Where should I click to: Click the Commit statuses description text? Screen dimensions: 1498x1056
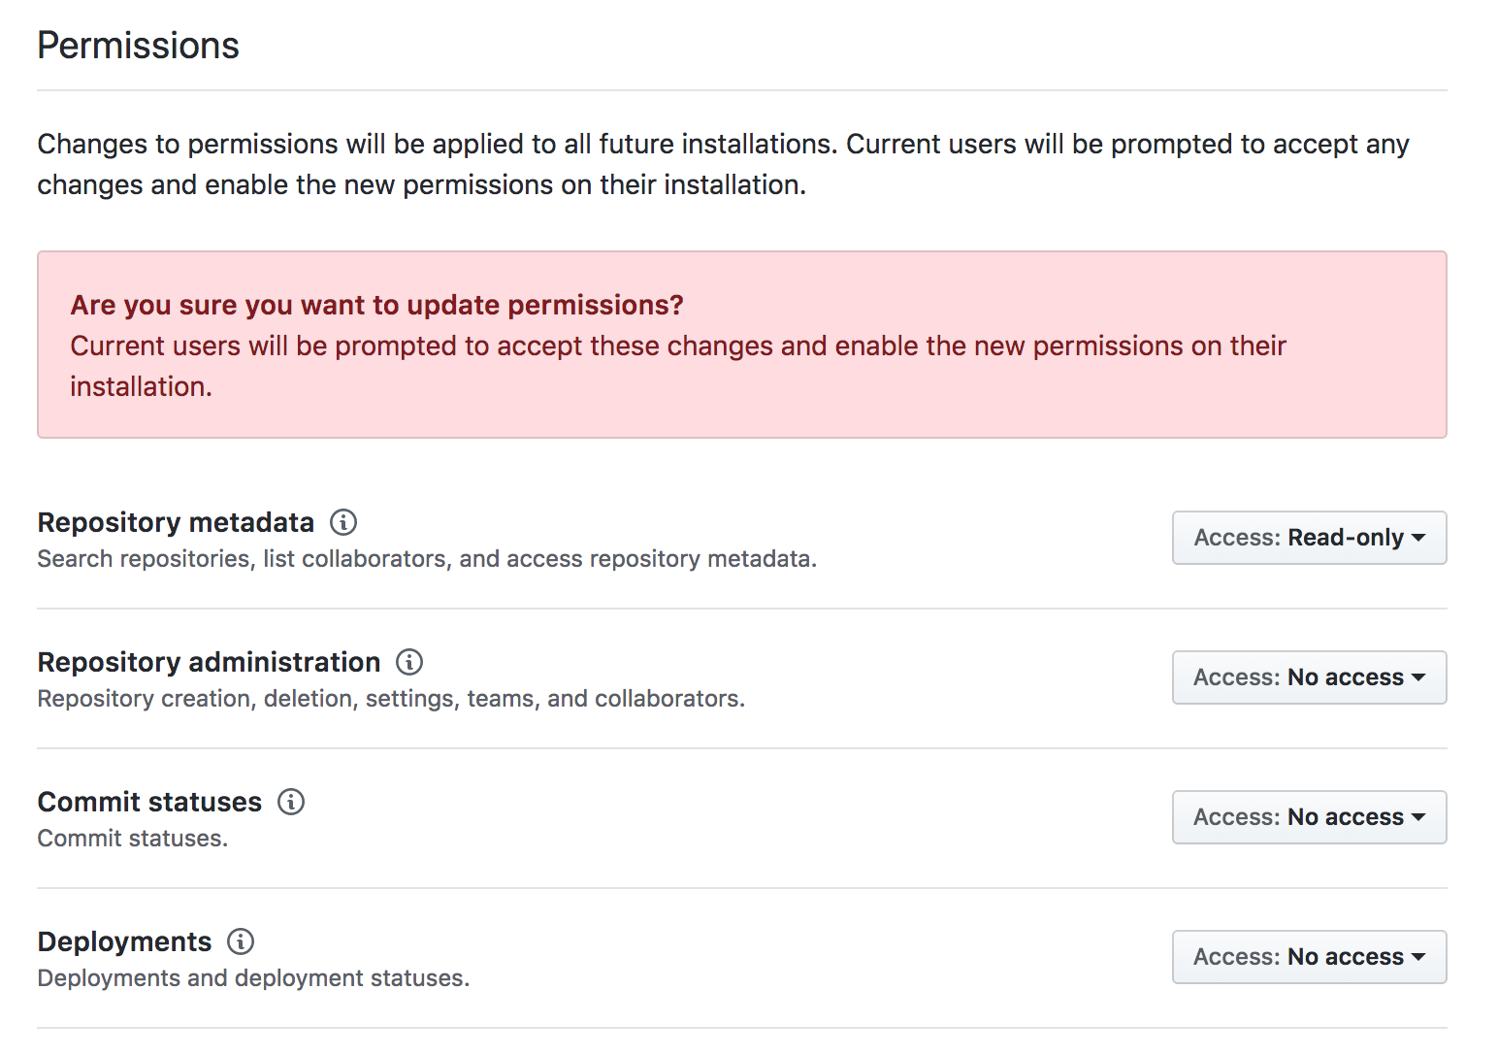pyautogui.click(x=132, y=838)
